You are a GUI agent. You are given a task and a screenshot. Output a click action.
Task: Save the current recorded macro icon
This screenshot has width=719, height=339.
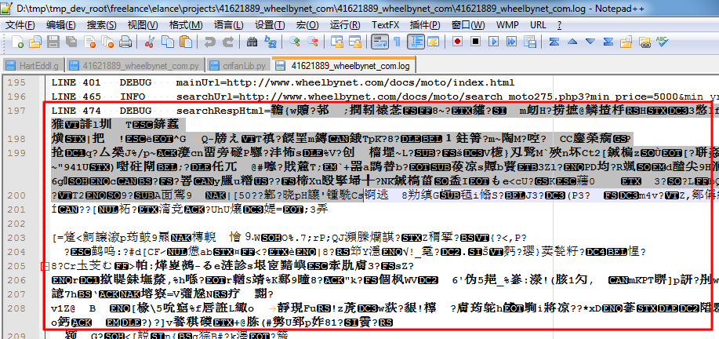(x=529, y=42)
